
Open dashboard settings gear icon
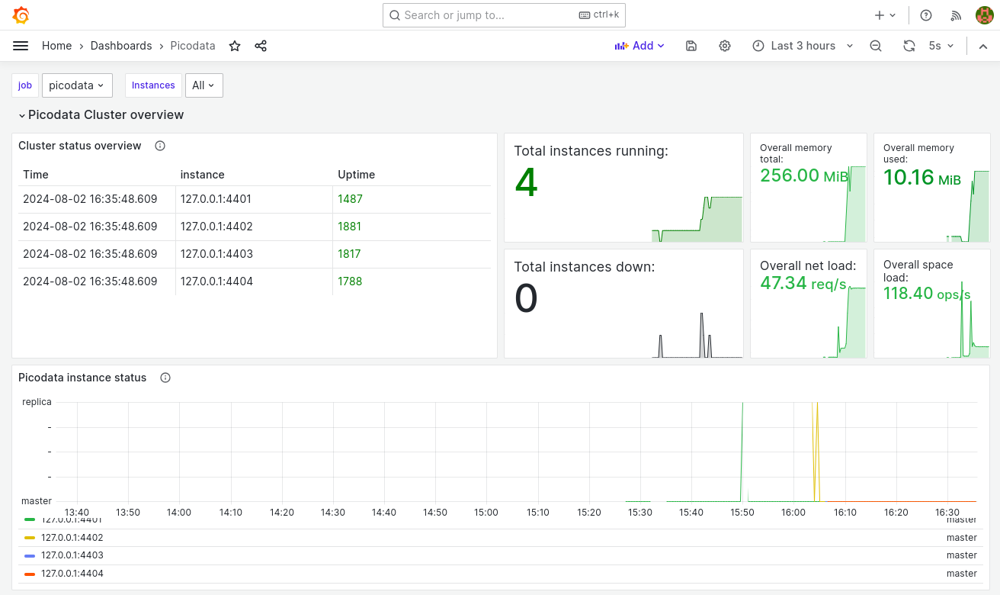coord(725,46)
